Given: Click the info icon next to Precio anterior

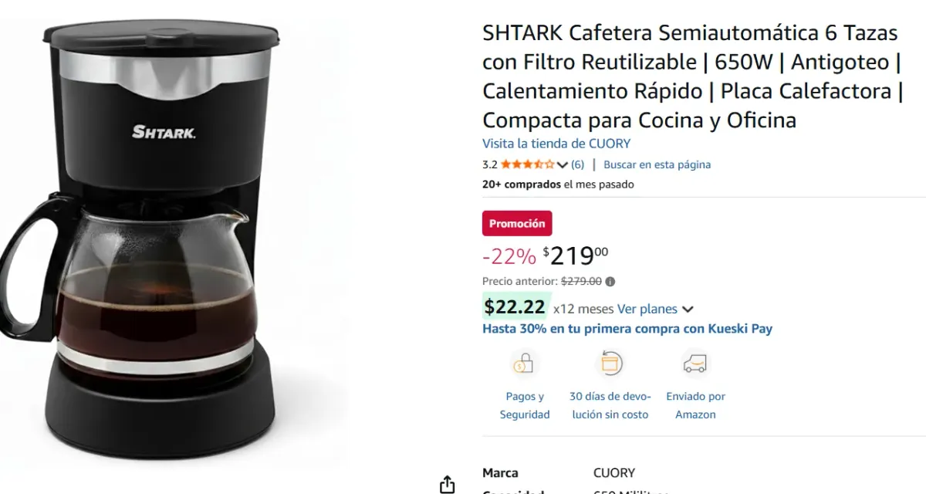Looking at the screenshot, I should pyautogui.click(x=611, y=281).
